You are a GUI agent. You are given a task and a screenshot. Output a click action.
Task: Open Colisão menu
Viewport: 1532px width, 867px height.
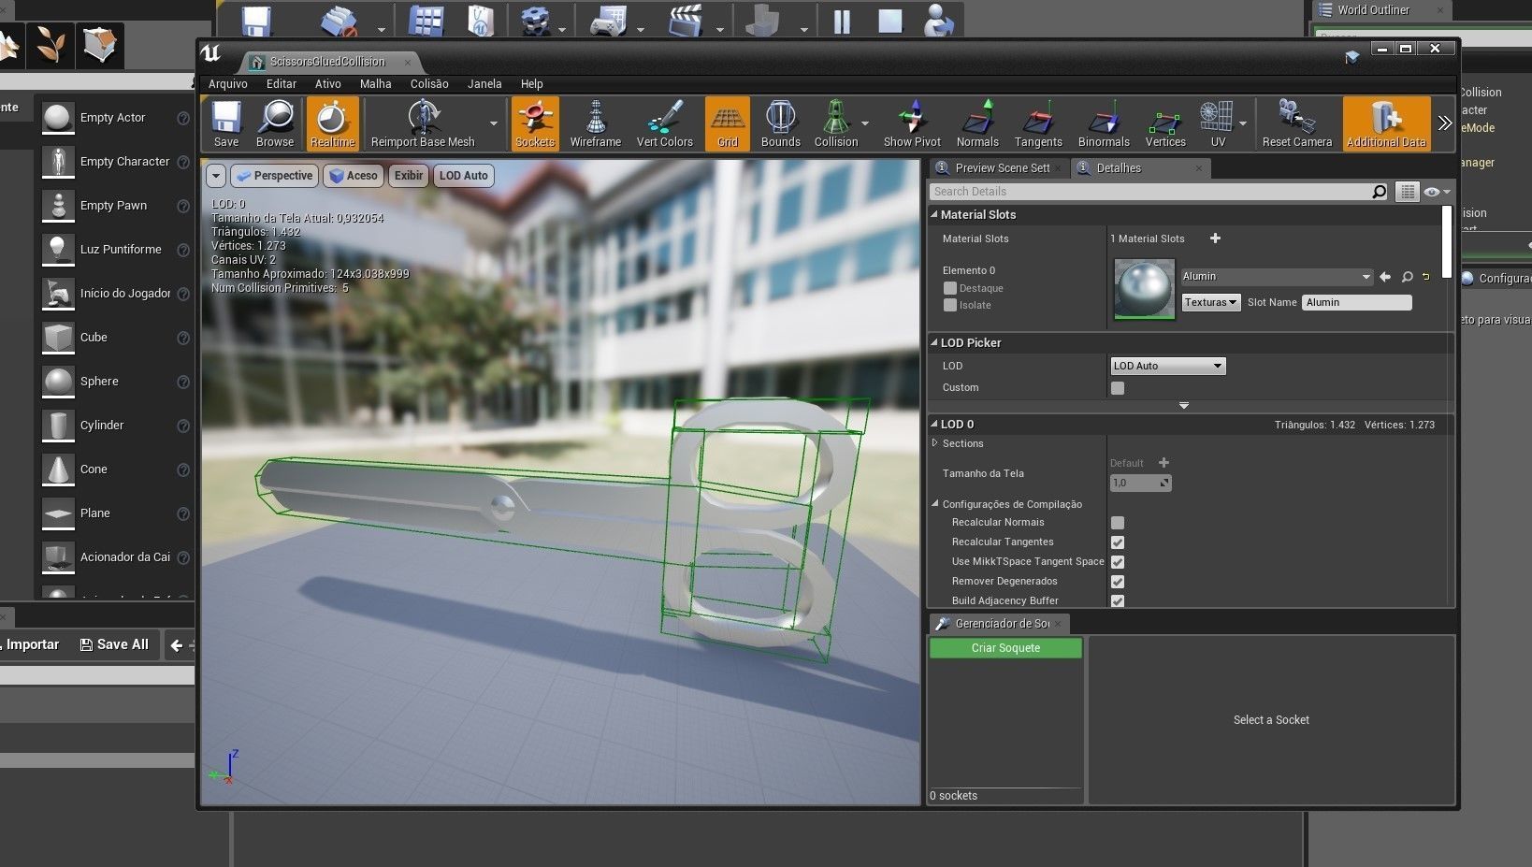coord(429,84)
